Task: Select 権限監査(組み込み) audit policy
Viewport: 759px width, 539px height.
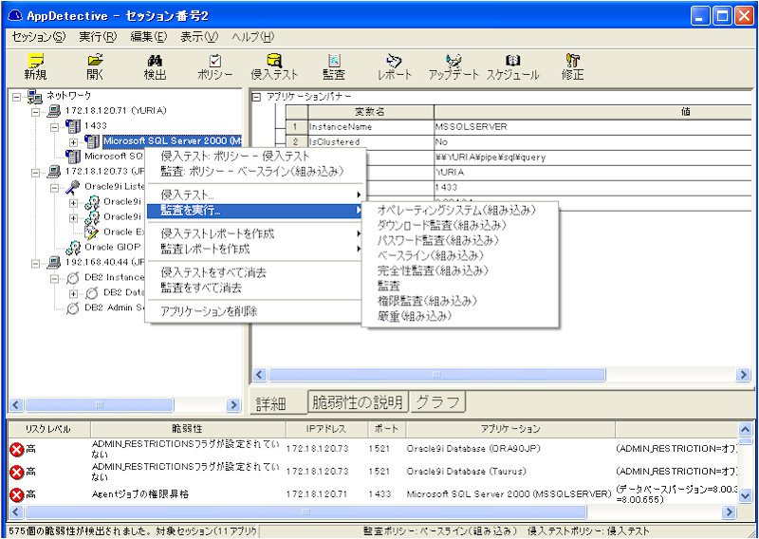Action: (460, 301)
